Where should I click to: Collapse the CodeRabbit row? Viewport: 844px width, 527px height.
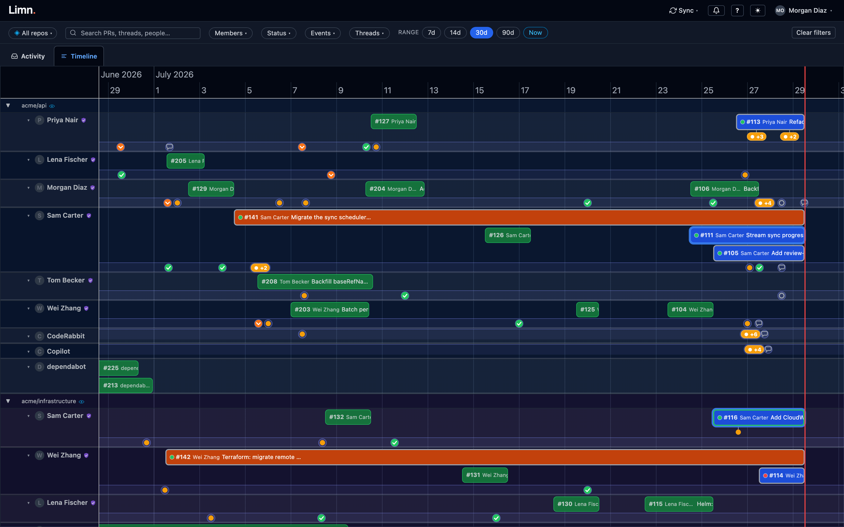28,336
